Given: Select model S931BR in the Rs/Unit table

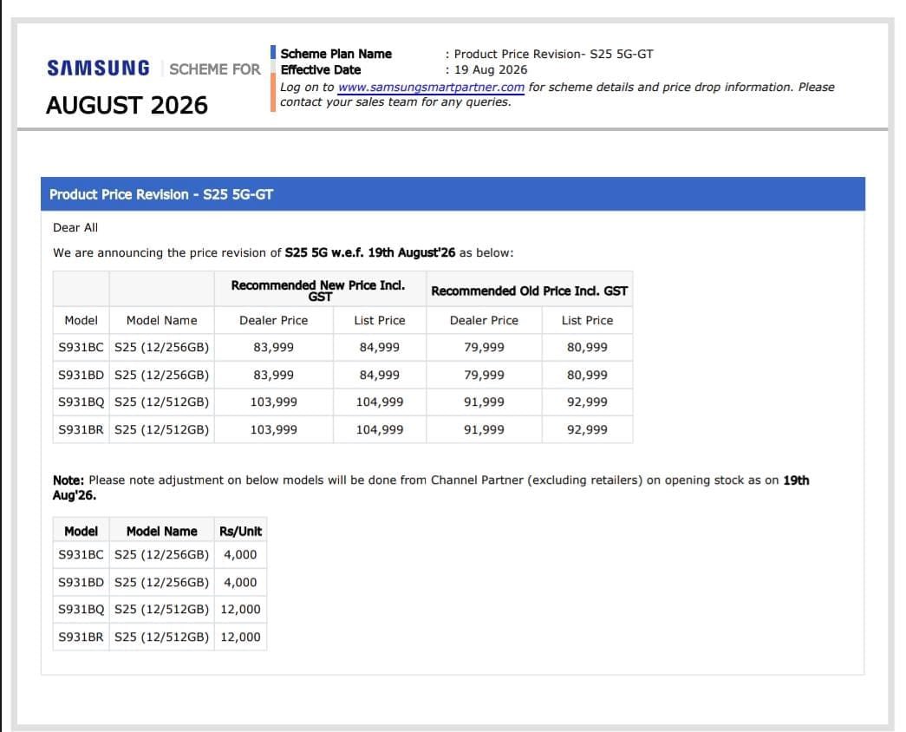Looking at the screenshot, I should [81, 637].
